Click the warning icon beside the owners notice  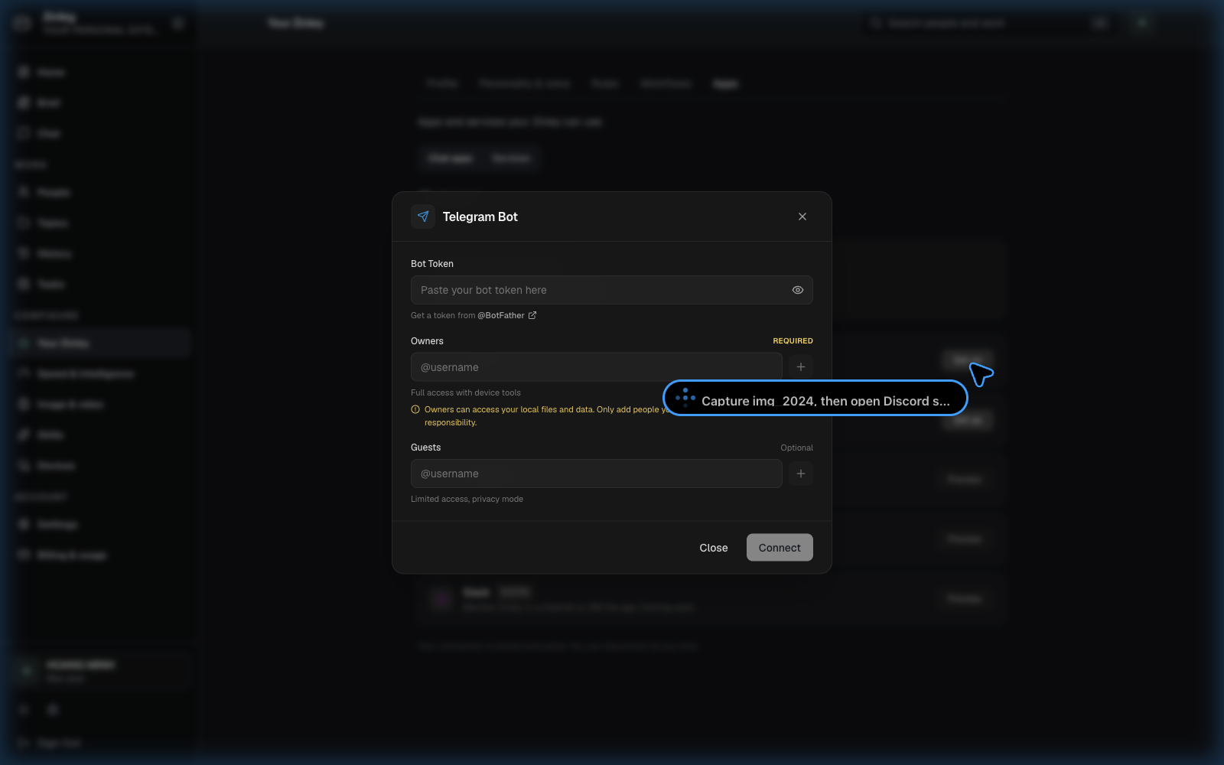(x=415, y=409)
